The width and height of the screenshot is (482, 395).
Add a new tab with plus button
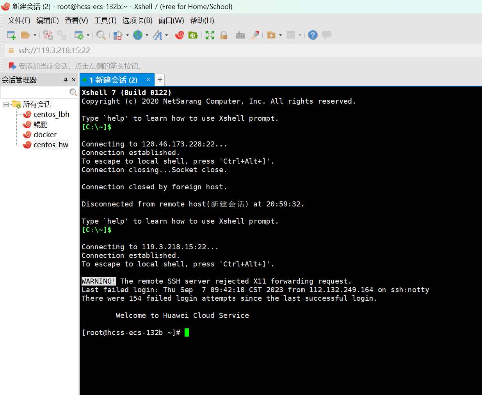(160, 79)
